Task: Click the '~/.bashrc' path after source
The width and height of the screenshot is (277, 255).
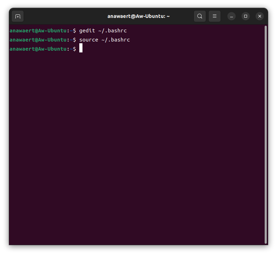Action: [116, 40]
